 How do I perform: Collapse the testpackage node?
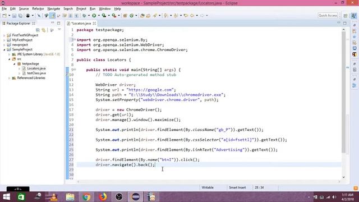(14, 64)
